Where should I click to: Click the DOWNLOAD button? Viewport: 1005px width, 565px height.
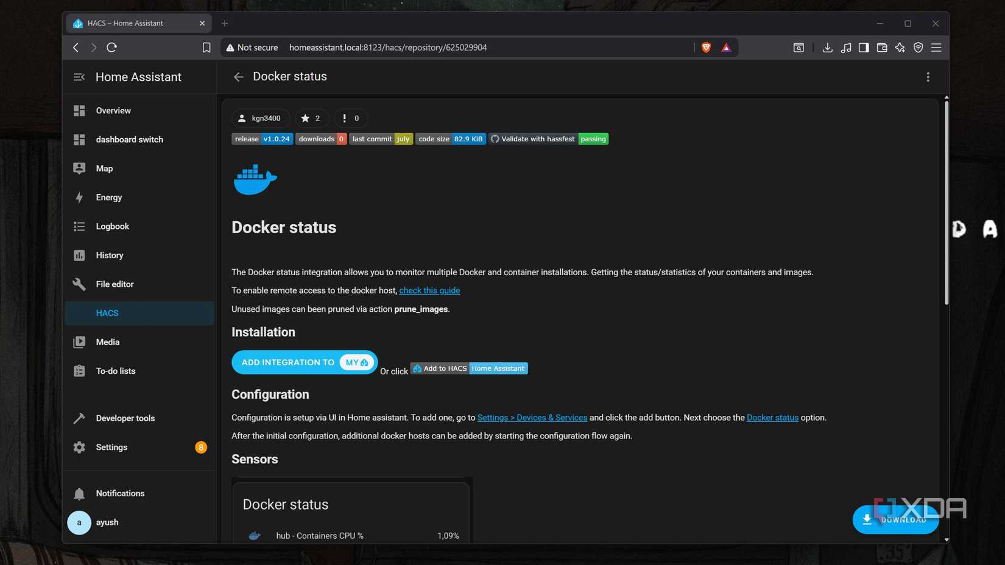[x=895, y=519]
